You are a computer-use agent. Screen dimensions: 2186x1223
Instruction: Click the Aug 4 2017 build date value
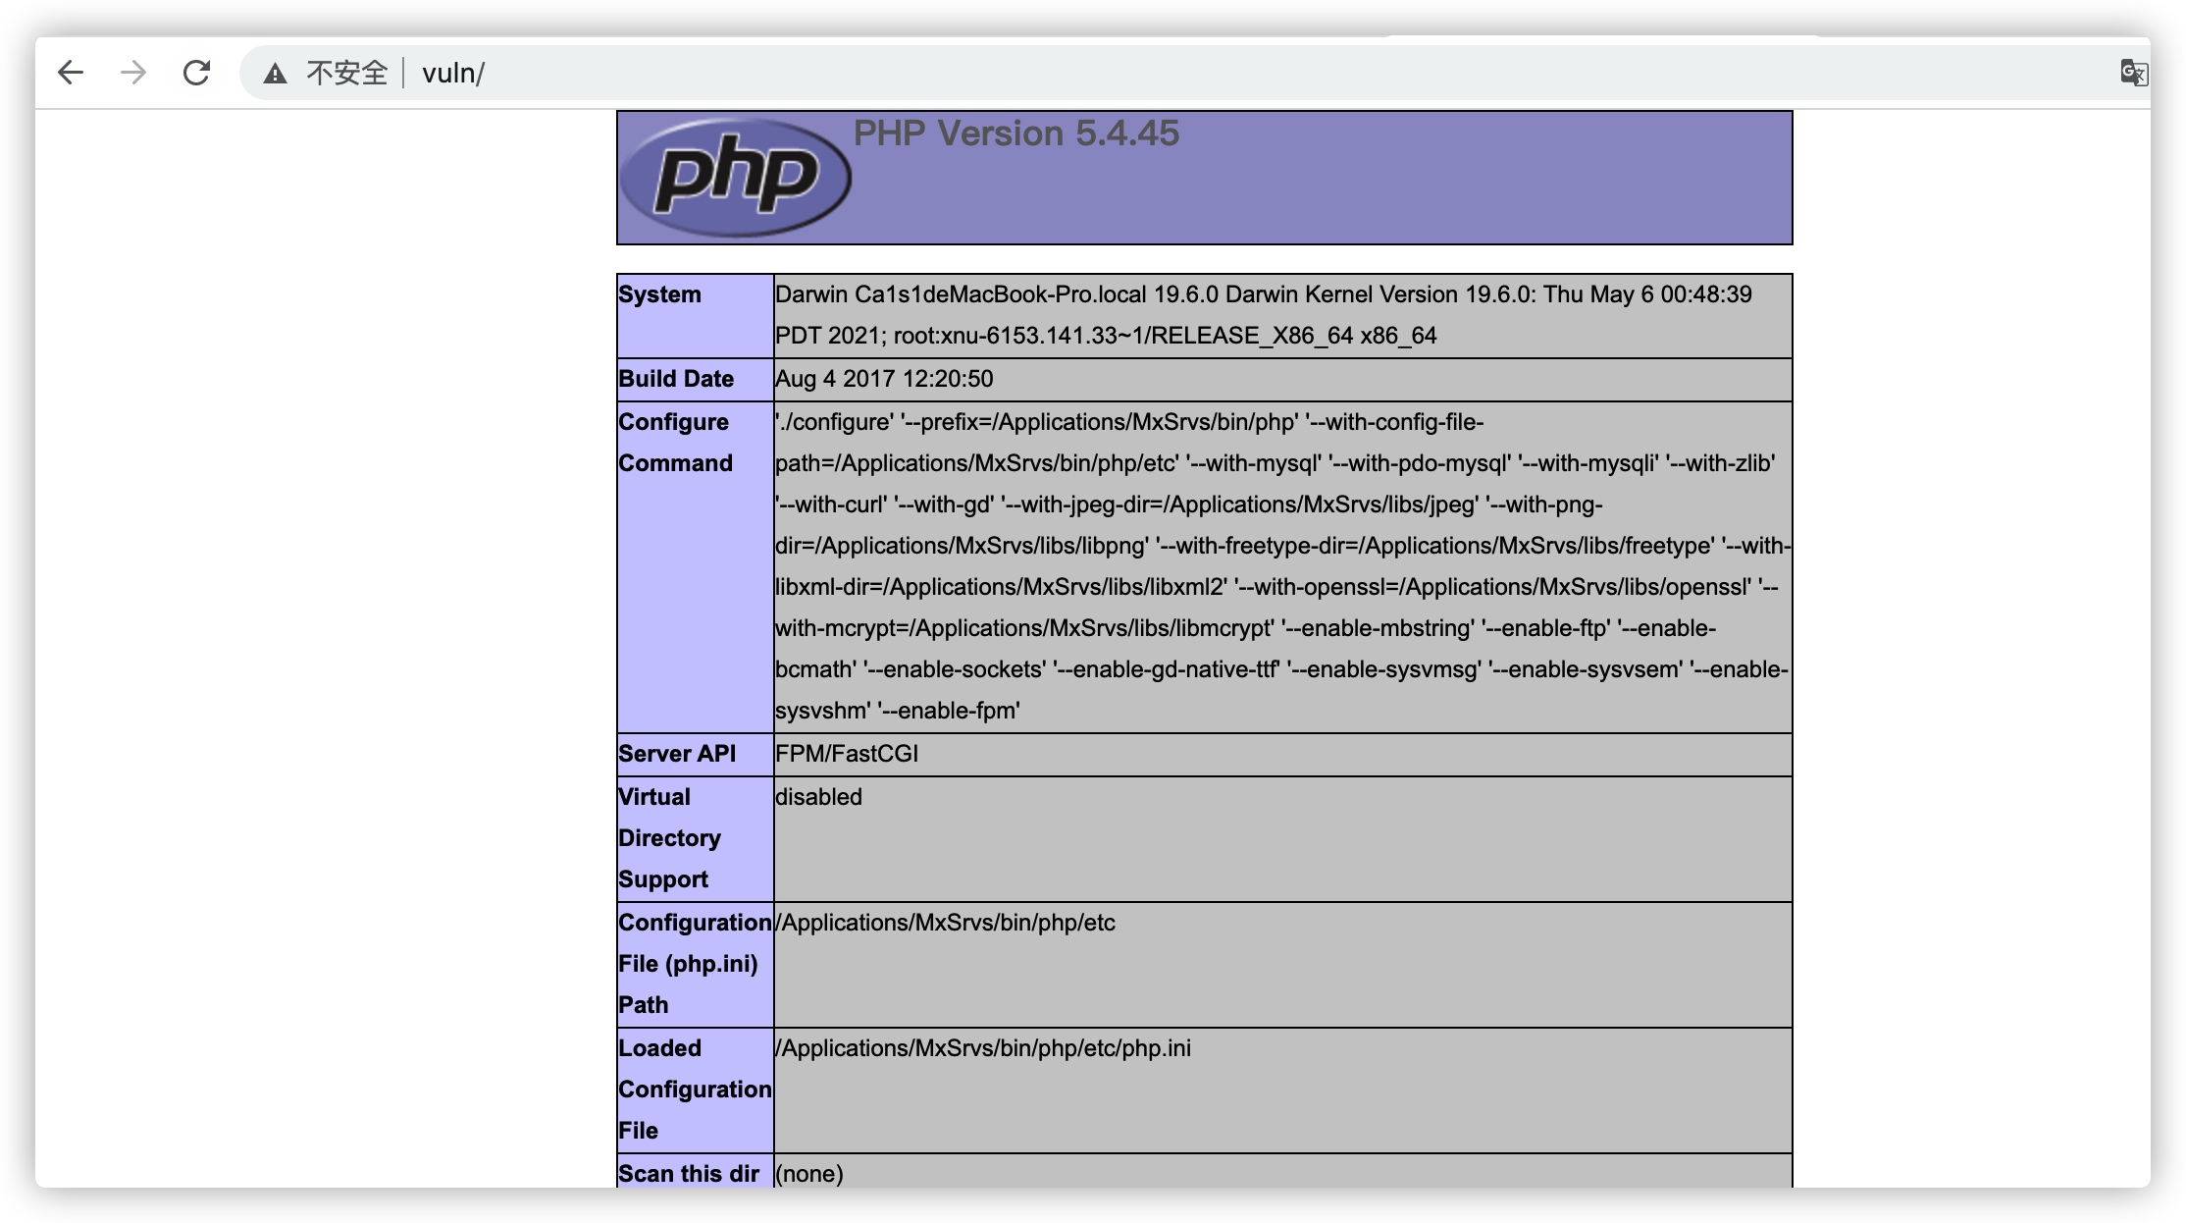pyautogui.click(x=884, y=379)
